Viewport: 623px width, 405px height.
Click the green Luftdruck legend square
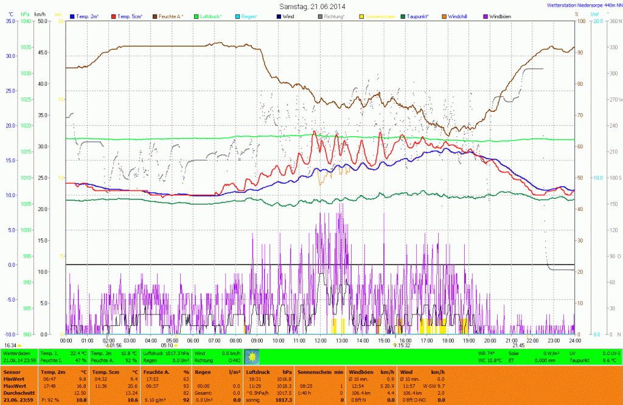click(197, 15)
